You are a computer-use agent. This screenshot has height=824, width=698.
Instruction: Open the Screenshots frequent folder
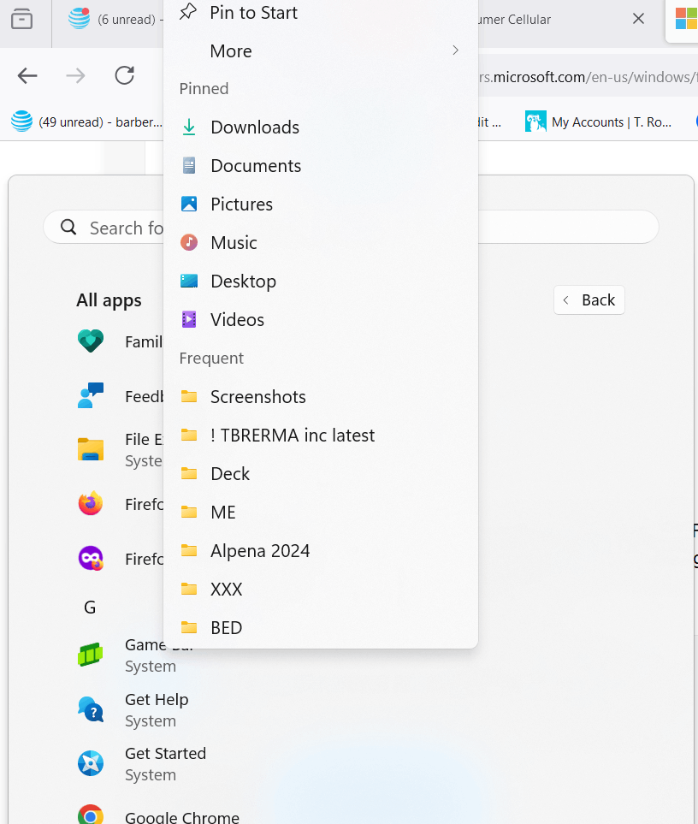[x=321, y=397]
